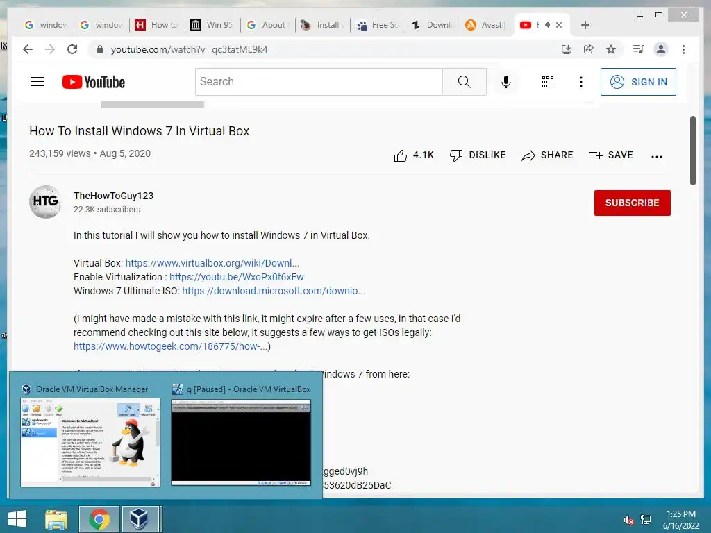Select the paused VM VirtualBox preview thumbnail
711x533 pixels.
point(241,442)
